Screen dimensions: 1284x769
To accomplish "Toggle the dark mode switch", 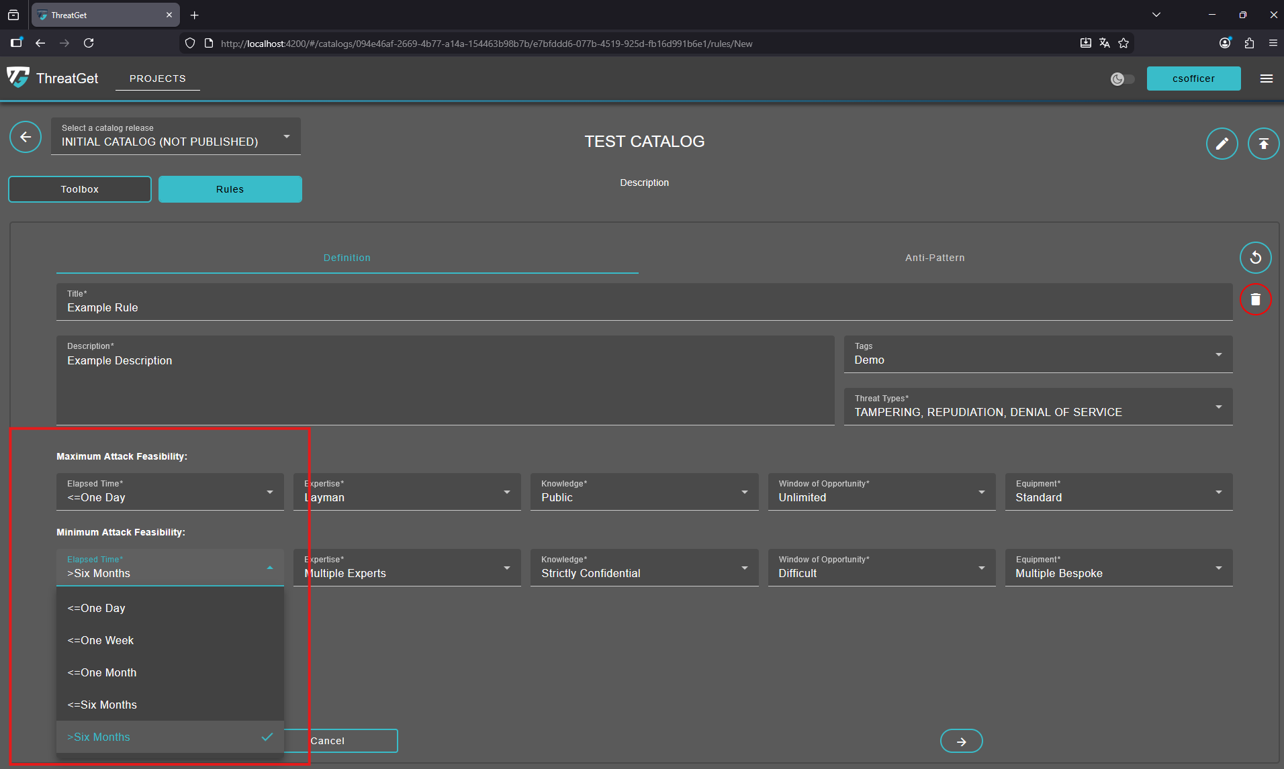I will pyautogui.click(x=1122, y=79).
